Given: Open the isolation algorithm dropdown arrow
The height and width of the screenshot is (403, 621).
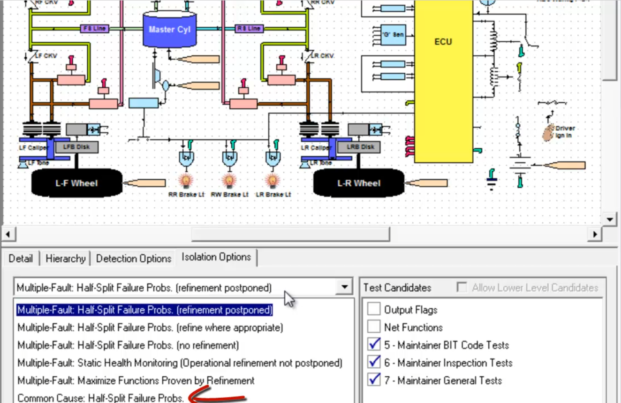Looking at the screenshot, I should 345,287.
